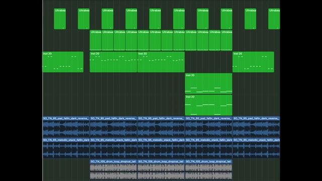
Task: Select the fifth melodic_stack_fallin_dark audio region
Action: 256,148
